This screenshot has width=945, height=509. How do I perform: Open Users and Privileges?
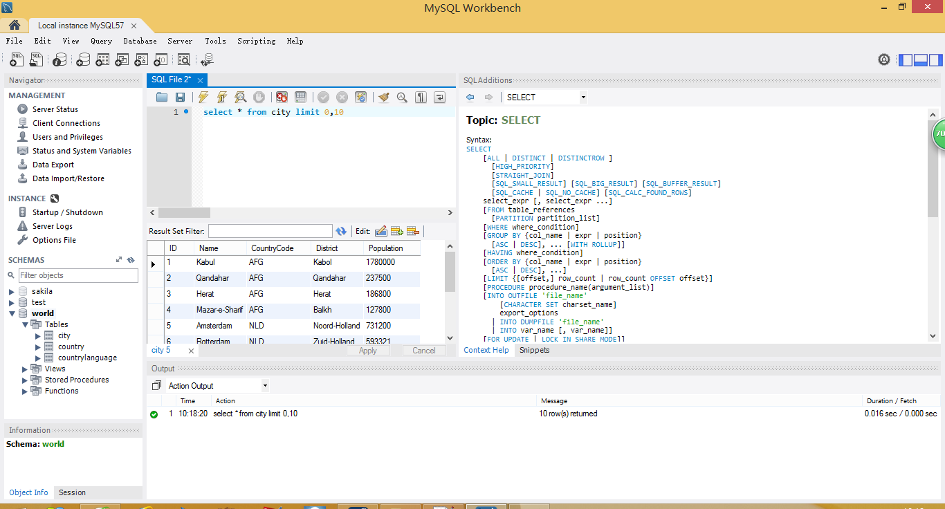coord(68,137)
